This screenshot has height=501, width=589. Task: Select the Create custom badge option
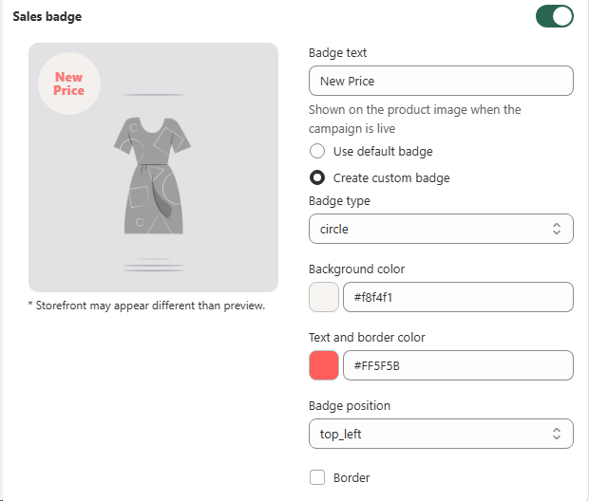[317, 177]
